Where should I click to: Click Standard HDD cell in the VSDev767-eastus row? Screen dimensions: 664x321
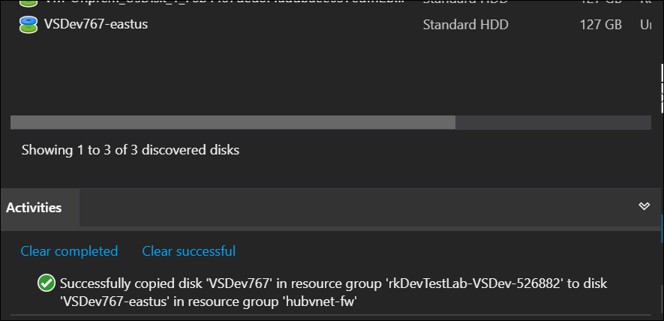tap(465, 25)
